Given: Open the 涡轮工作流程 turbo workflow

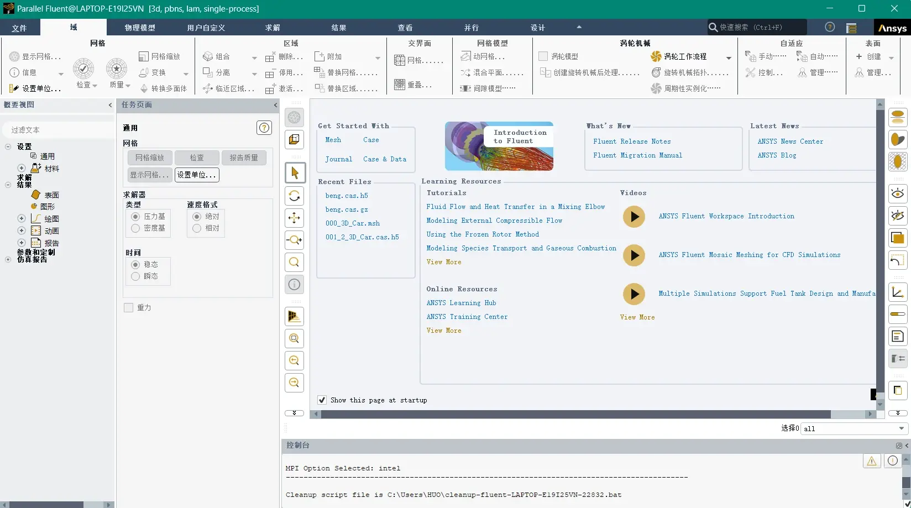Looking at the screenshot, I should click(678, 56).
